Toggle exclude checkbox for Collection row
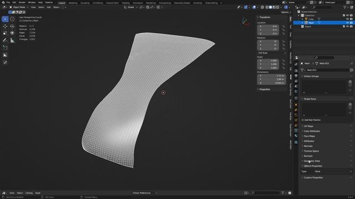 click(x=344, y=15)
